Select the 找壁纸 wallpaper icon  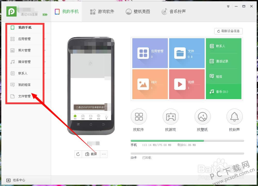[203, 116]
